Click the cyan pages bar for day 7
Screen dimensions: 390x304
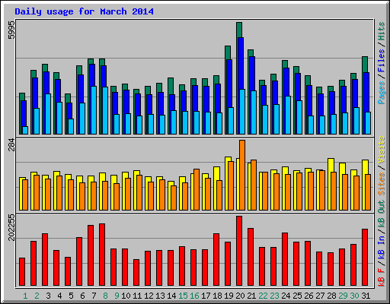94,110
